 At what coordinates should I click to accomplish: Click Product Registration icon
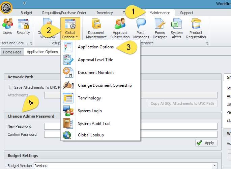[196, 28]
